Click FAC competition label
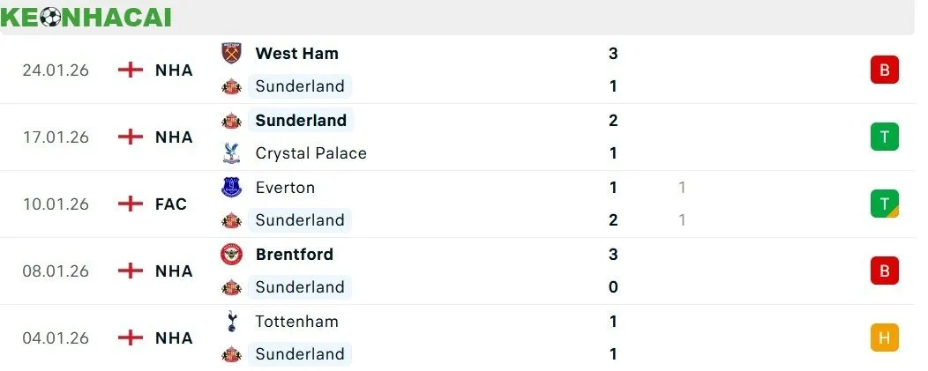Viewport: 928px width, 371px height. (x=171, y=204)
